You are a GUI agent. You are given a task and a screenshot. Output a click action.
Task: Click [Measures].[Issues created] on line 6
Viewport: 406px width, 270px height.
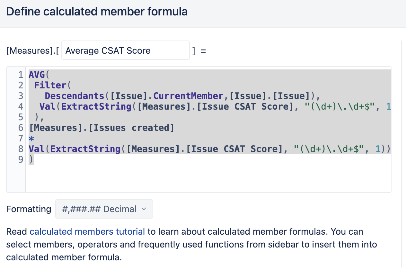(x=101, y=128)
